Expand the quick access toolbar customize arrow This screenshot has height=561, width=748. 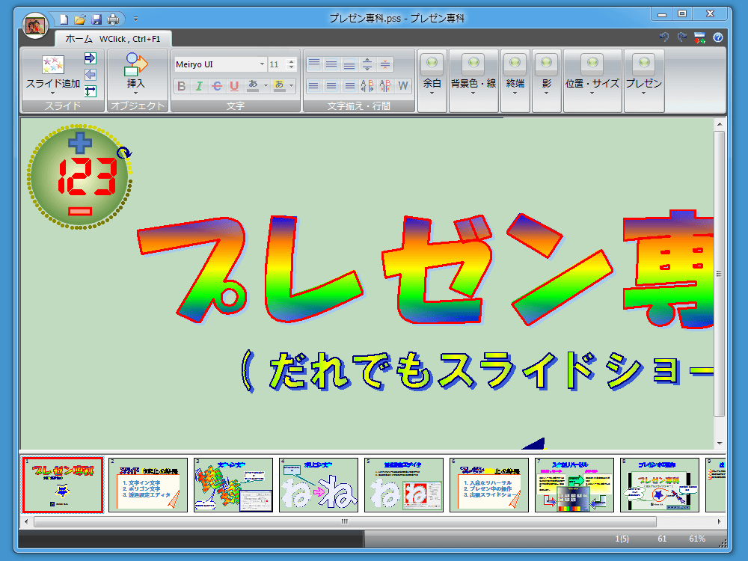[135, 19]
